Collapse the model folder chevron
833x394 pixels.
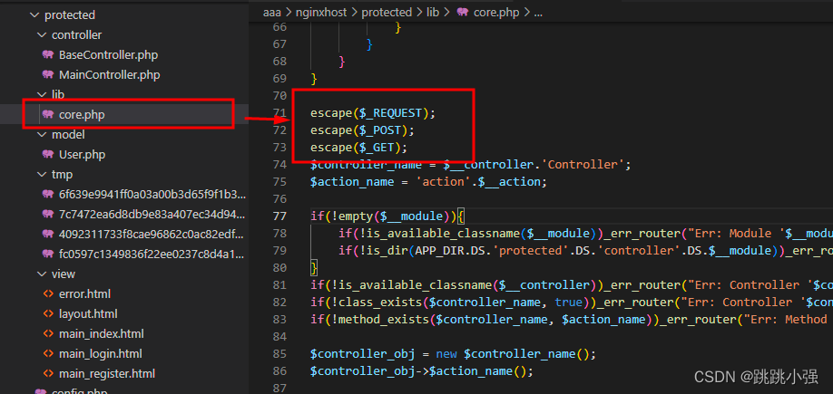tap(42, 135)
